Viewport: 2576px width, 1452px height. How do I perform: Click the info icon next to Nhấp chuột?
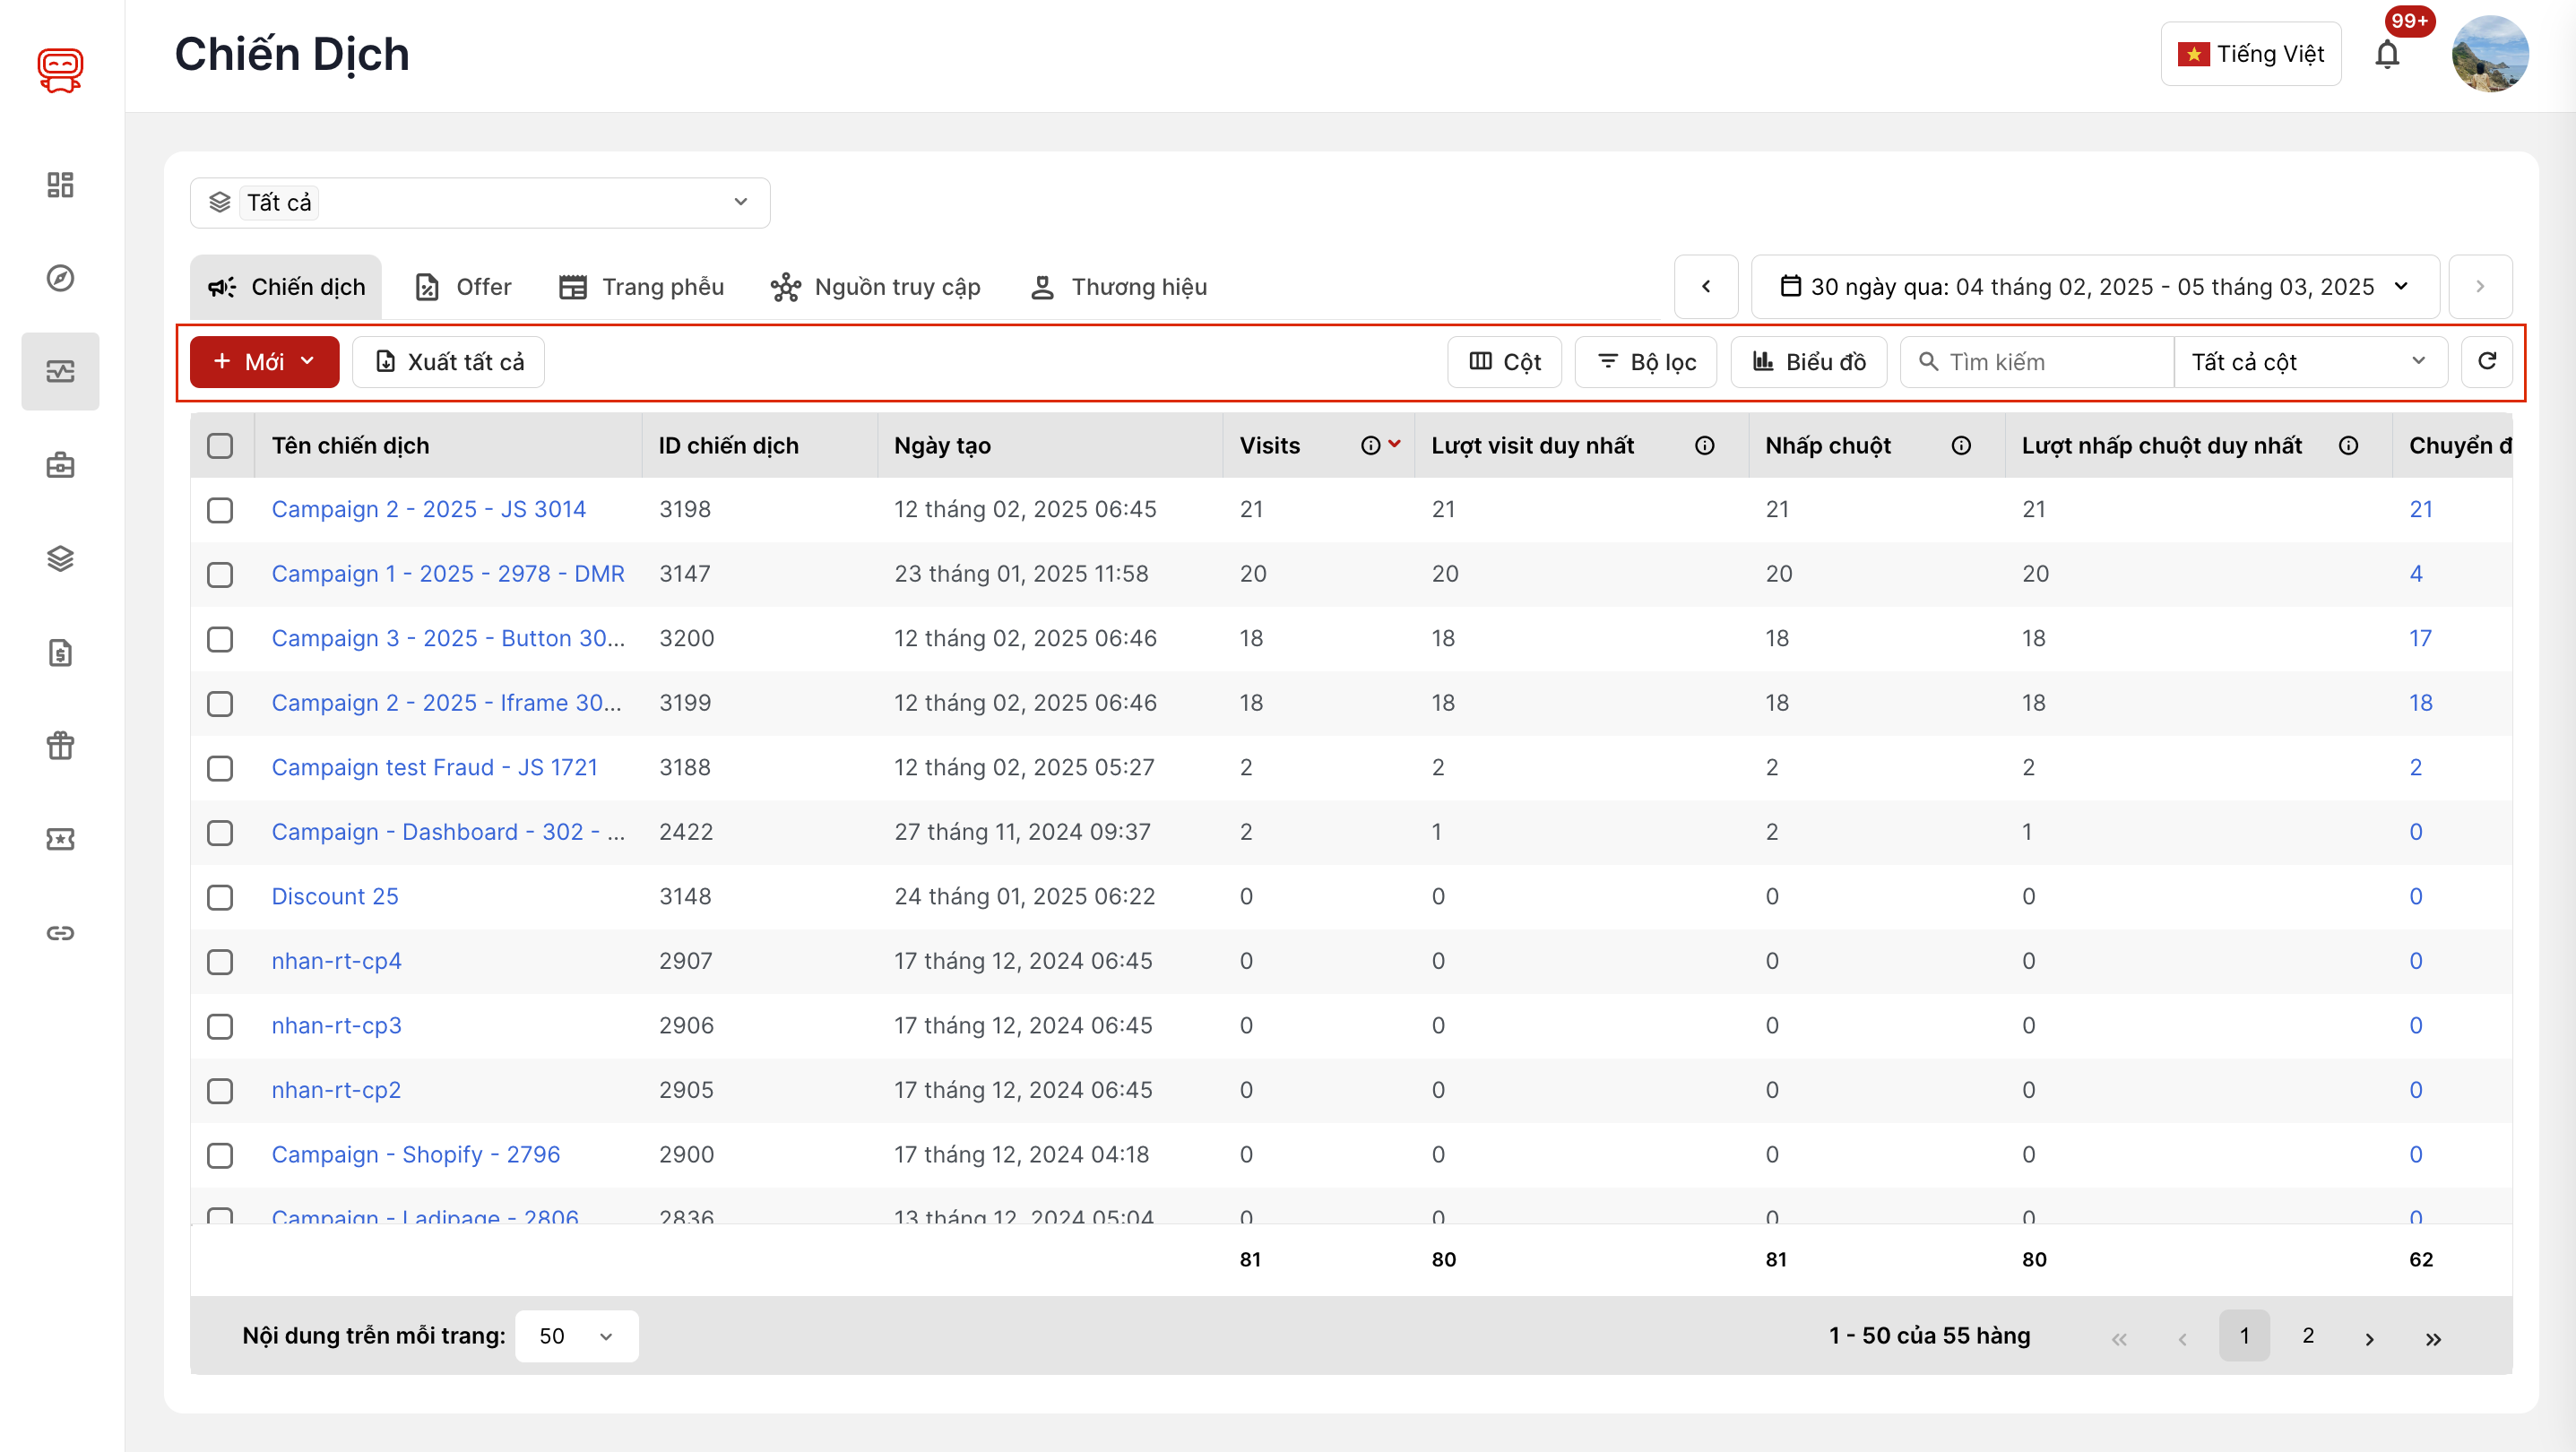pyautogui.click(x=1961, y=446)
